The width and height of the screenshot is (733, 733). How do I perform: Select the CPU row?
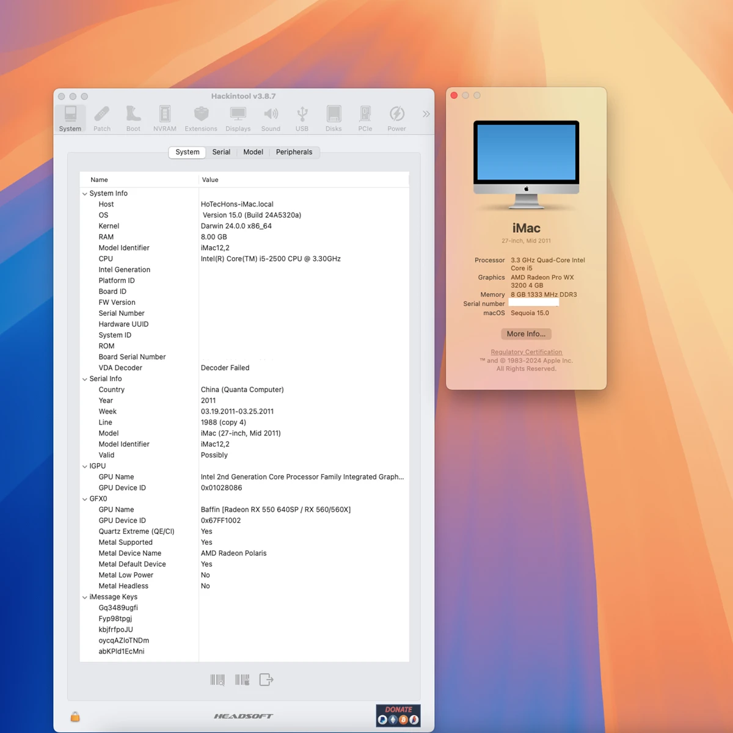click(244, 259)
